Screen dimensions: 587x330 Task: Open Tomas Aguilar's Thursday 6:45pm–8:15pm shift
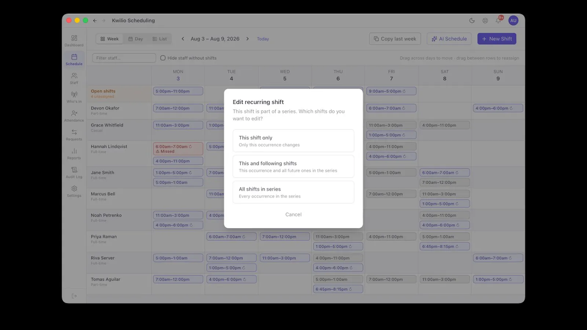(x=338, y=289)
